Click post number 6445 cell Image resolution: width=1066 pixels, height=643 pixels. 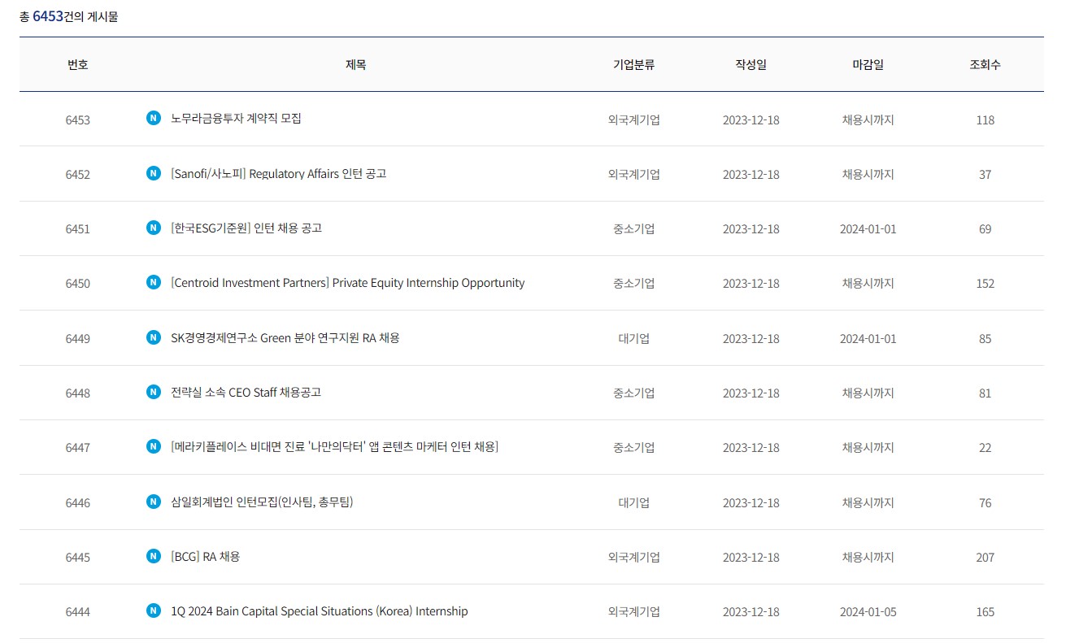[x=78, y=558]
